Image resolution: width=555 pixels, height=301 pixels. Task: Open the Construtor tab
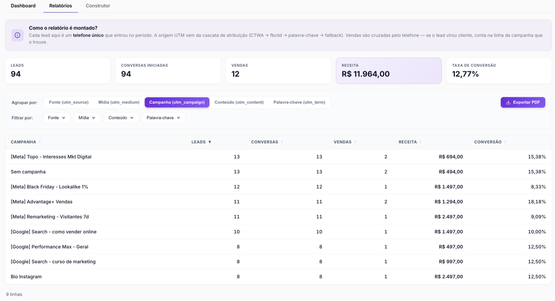[x=98, y=6]
